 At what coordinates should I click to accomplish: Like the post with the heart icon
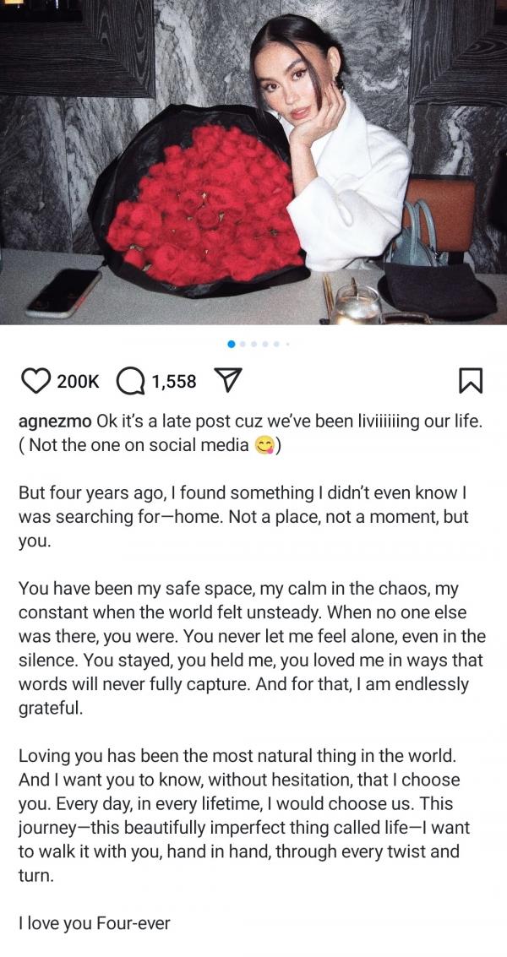pos(35,382)
